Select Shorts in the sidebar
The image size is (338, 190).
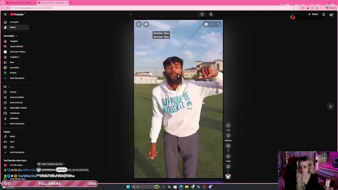[x=15, y=27]
